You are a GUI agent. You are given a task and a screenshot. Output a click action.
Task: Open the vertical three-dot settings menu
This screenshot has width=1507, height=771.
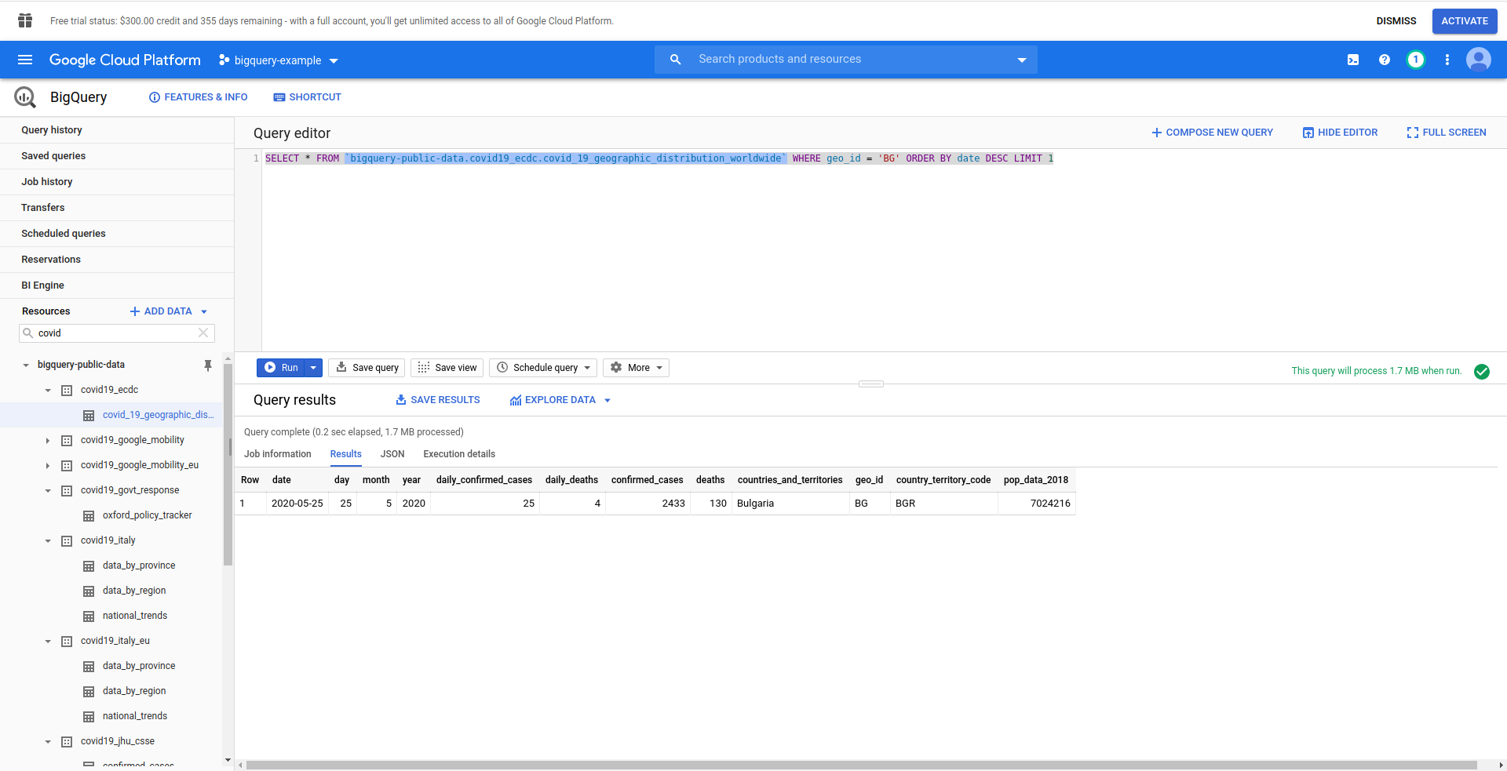point(1447,60)
